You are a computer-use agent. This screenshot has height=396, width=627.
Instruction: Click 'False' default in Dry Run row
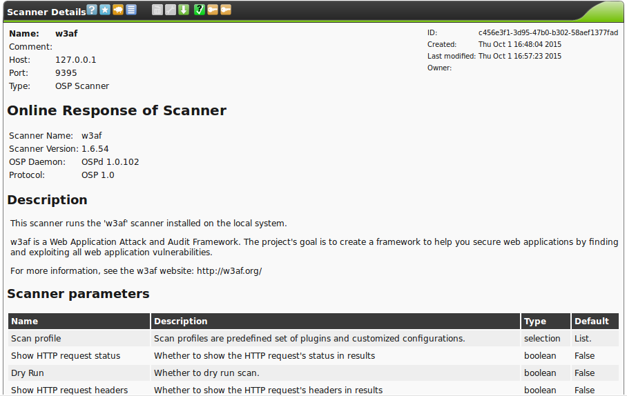[584, 373]
